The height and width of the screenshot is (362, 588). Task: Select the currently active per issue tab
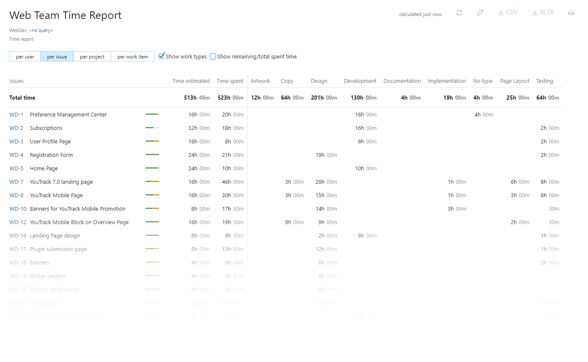(x=57, y=56)
